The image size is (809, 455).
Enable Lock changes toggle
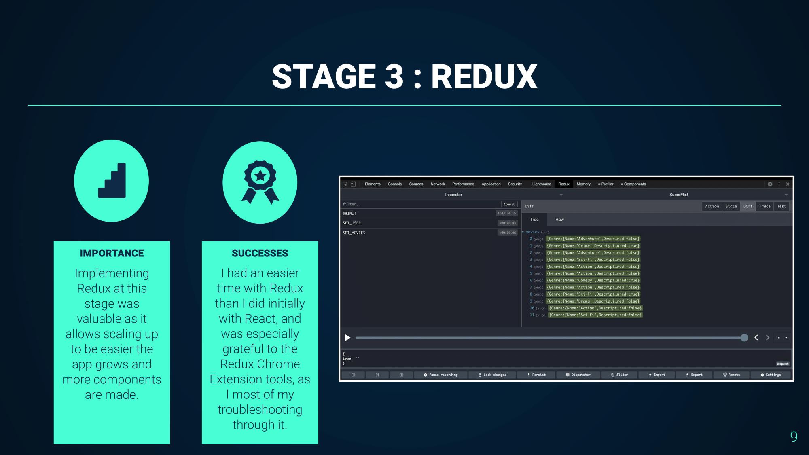click(492, 374)
